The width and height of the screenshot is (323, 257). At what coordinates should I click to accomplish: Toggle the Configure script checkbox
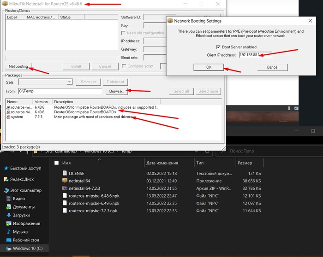point(124,66)
